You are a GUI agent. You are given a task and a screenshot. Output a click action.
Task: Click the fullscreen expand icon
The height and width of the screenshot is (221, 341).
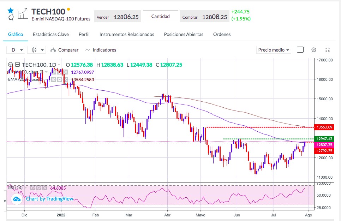coord(328,50)
